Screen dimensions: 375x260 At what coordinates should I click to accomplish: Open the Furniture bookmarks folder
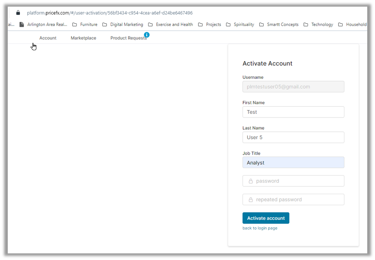[85, 25]
